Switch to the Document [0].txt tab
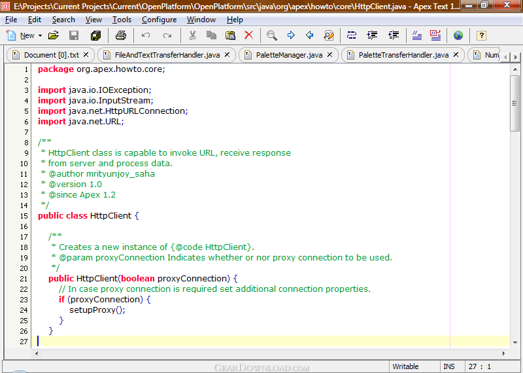Viewport: 523px width, 373px height. coord(52,55)
